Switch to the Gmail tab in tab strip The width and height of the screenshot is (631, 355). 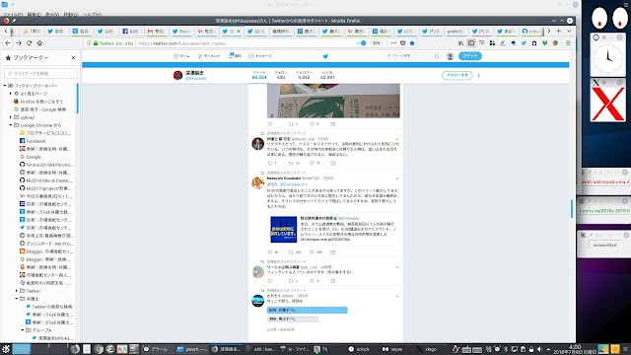(156, 31)
